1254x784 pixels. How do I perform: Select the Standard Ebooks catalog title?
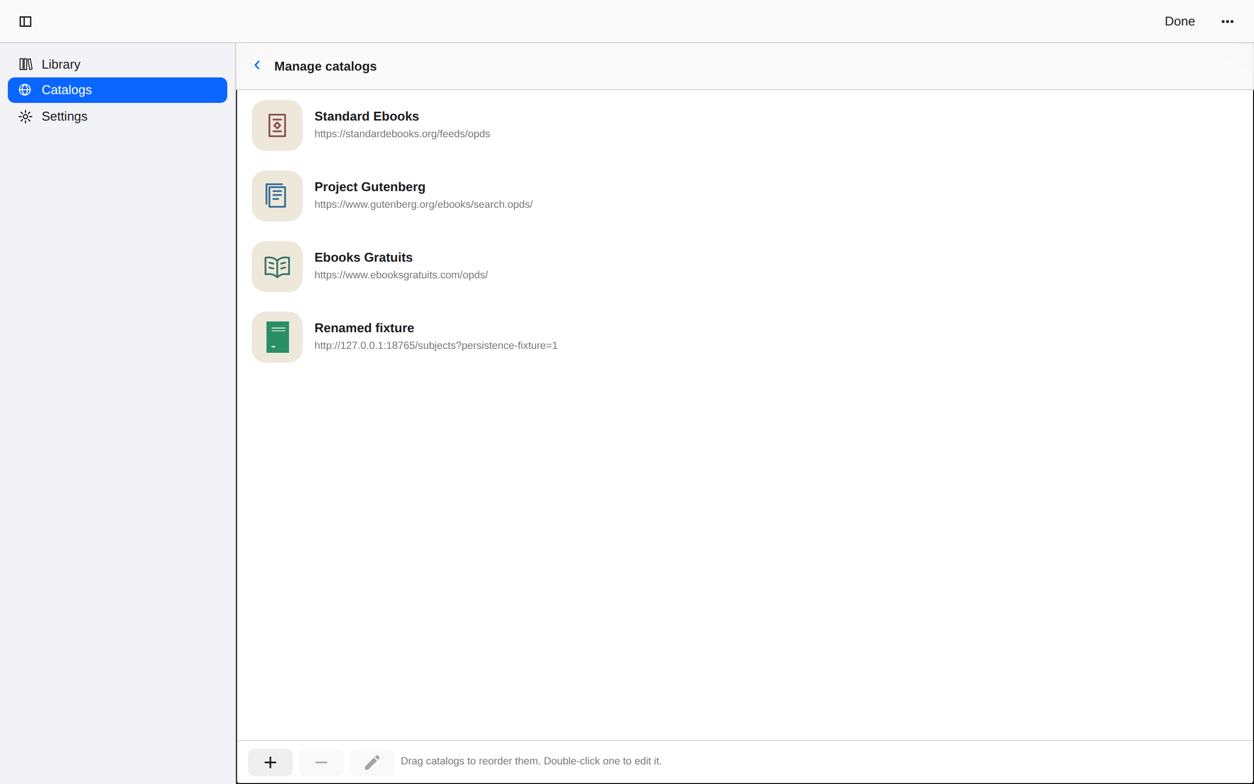366,116
